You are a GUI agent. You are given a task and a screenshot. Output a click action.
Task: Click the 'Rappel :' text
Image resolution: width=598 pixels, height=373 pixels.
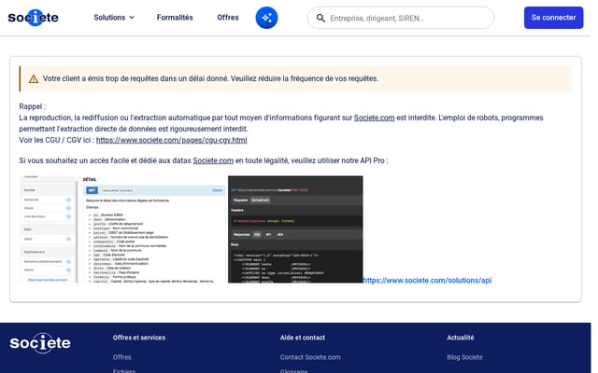point(33,106)
